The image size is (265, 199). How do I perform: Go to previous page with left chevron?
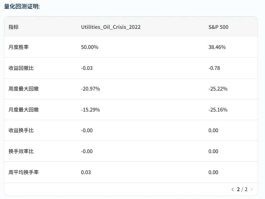click(x=233, y=190)
